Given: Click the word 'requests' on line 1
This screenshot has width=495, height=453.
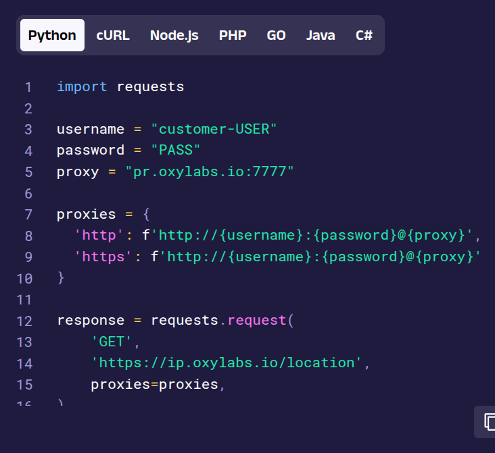Looking at the screenshot, I should pyautogui.click(x=150, y=87).
